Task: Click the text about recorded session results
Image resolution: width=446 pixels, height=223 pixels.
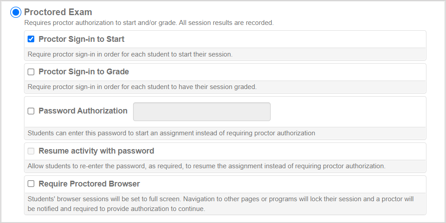Action: (149, 22)
